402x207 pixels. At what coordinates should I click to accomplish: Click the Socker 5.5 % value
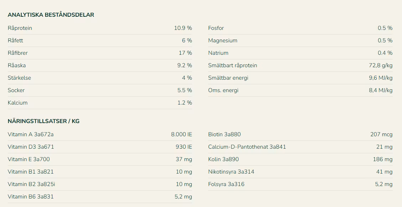[x=185, y=90]
